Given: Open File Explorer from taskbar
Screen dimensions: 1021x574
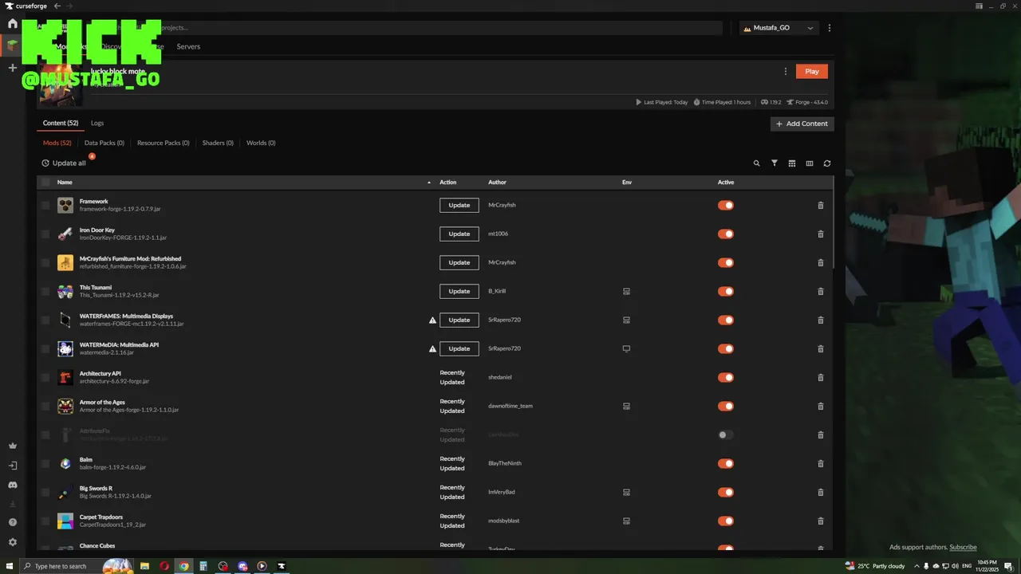Looking at the screenshot, I should pos(145,566).
